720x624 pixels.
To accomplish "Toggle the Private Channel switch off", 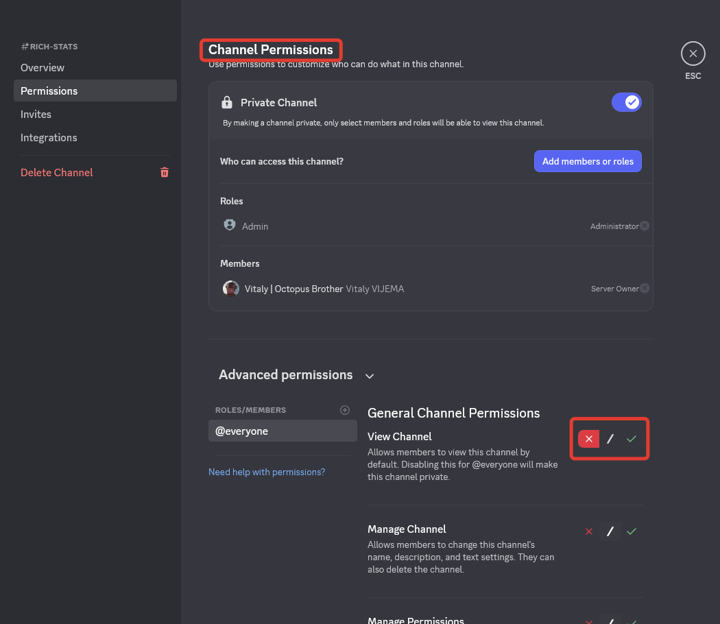I will [x=626, y=102].
